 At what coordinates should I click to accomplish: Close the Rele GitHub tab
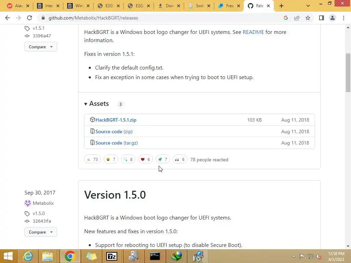tap(268, 6)
